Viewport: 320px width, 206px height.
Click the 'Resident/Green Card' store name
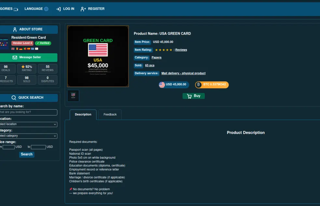click(x=29, y=38)
